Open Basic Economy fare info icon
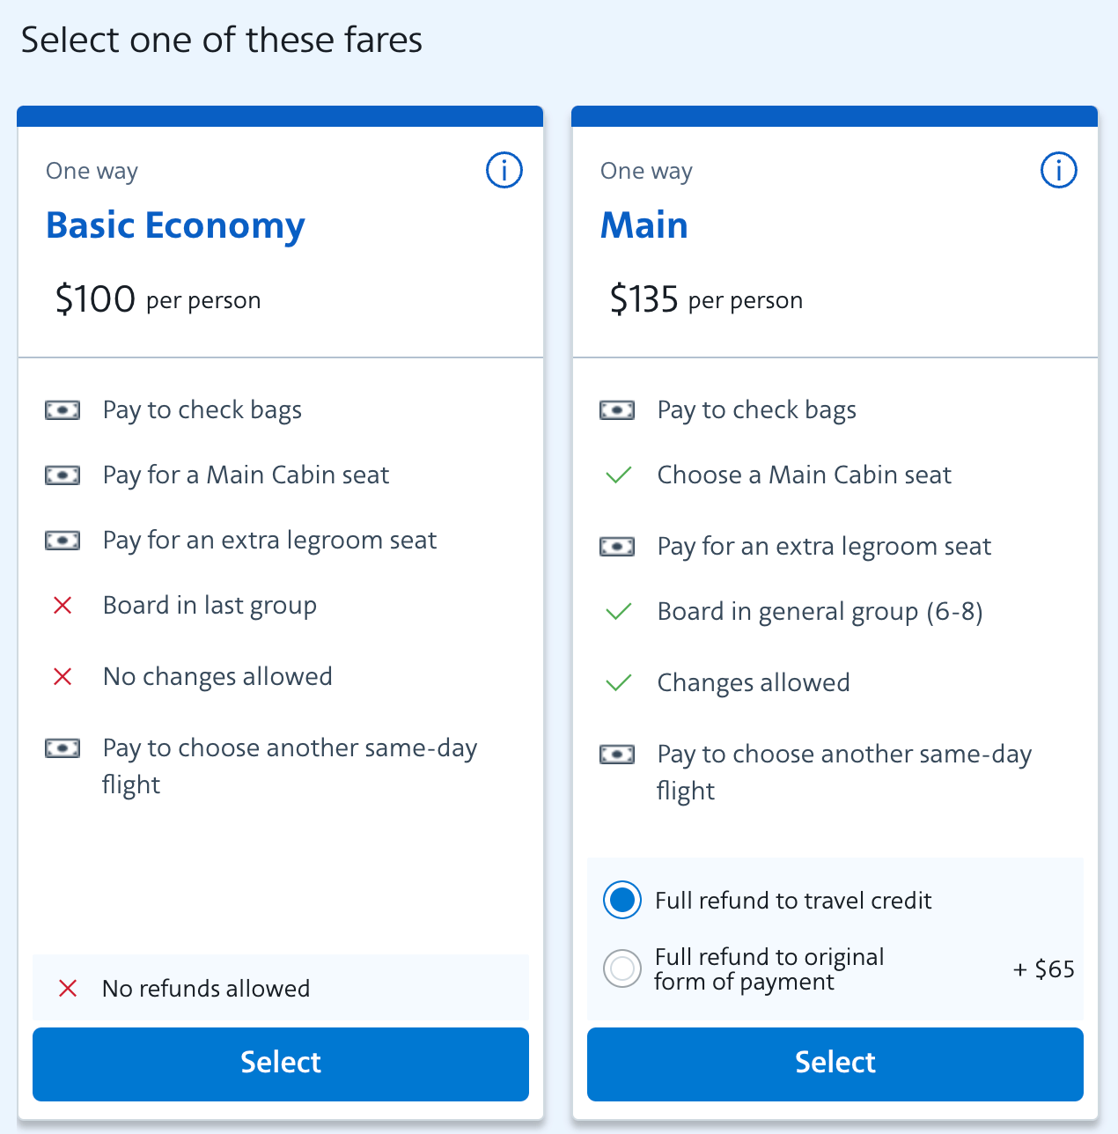1118x1134 pixels. [504, 170]
